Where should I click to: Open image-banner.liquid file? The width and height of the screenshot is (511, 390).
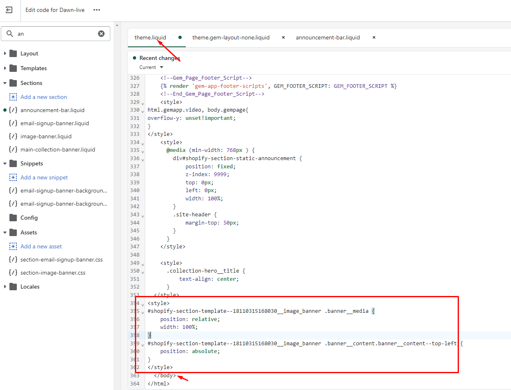click(46, 136)
